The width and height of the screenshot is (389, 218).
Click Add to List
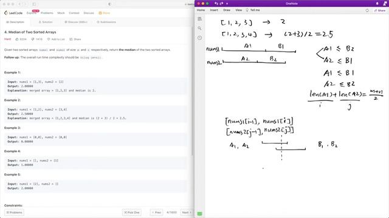pyautogui.click(x=56, y=39)
